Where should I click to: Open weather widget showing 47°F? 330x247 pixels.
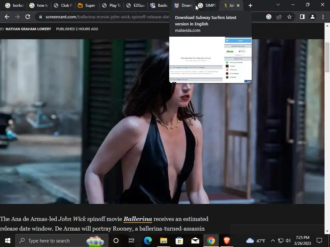(x=256, y=241)
